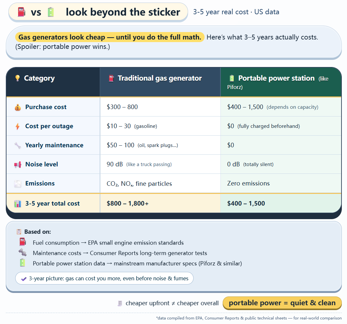Select the Traditional gas generator column header
The width and height of the screenshot is (347, 324).
[160, 78]
